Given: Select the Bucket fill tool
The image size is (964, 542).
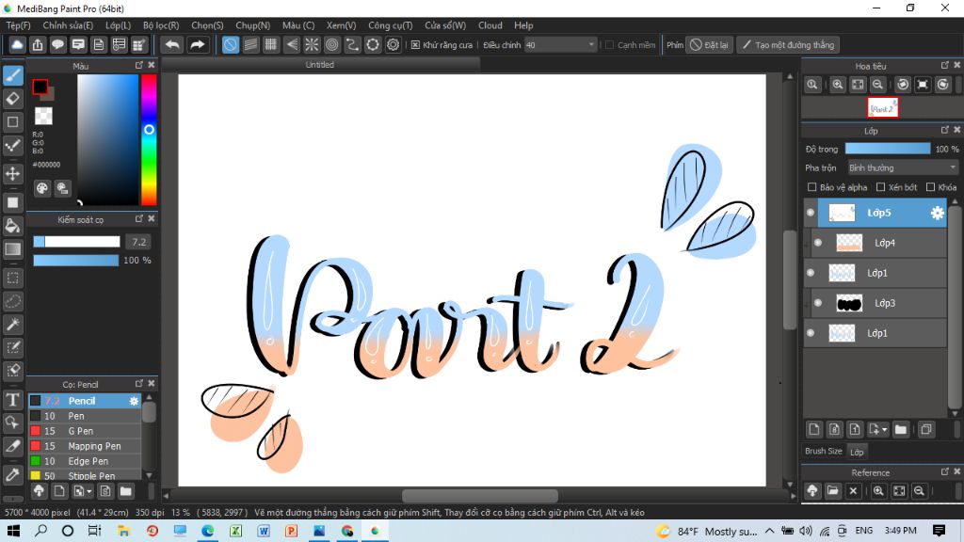Looking at the screenshot, I should (13, 226).
